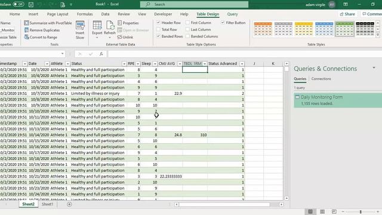Expand the Table Styles gallery
This screenshot has width=382, height=215.
[x=378, y=35]
